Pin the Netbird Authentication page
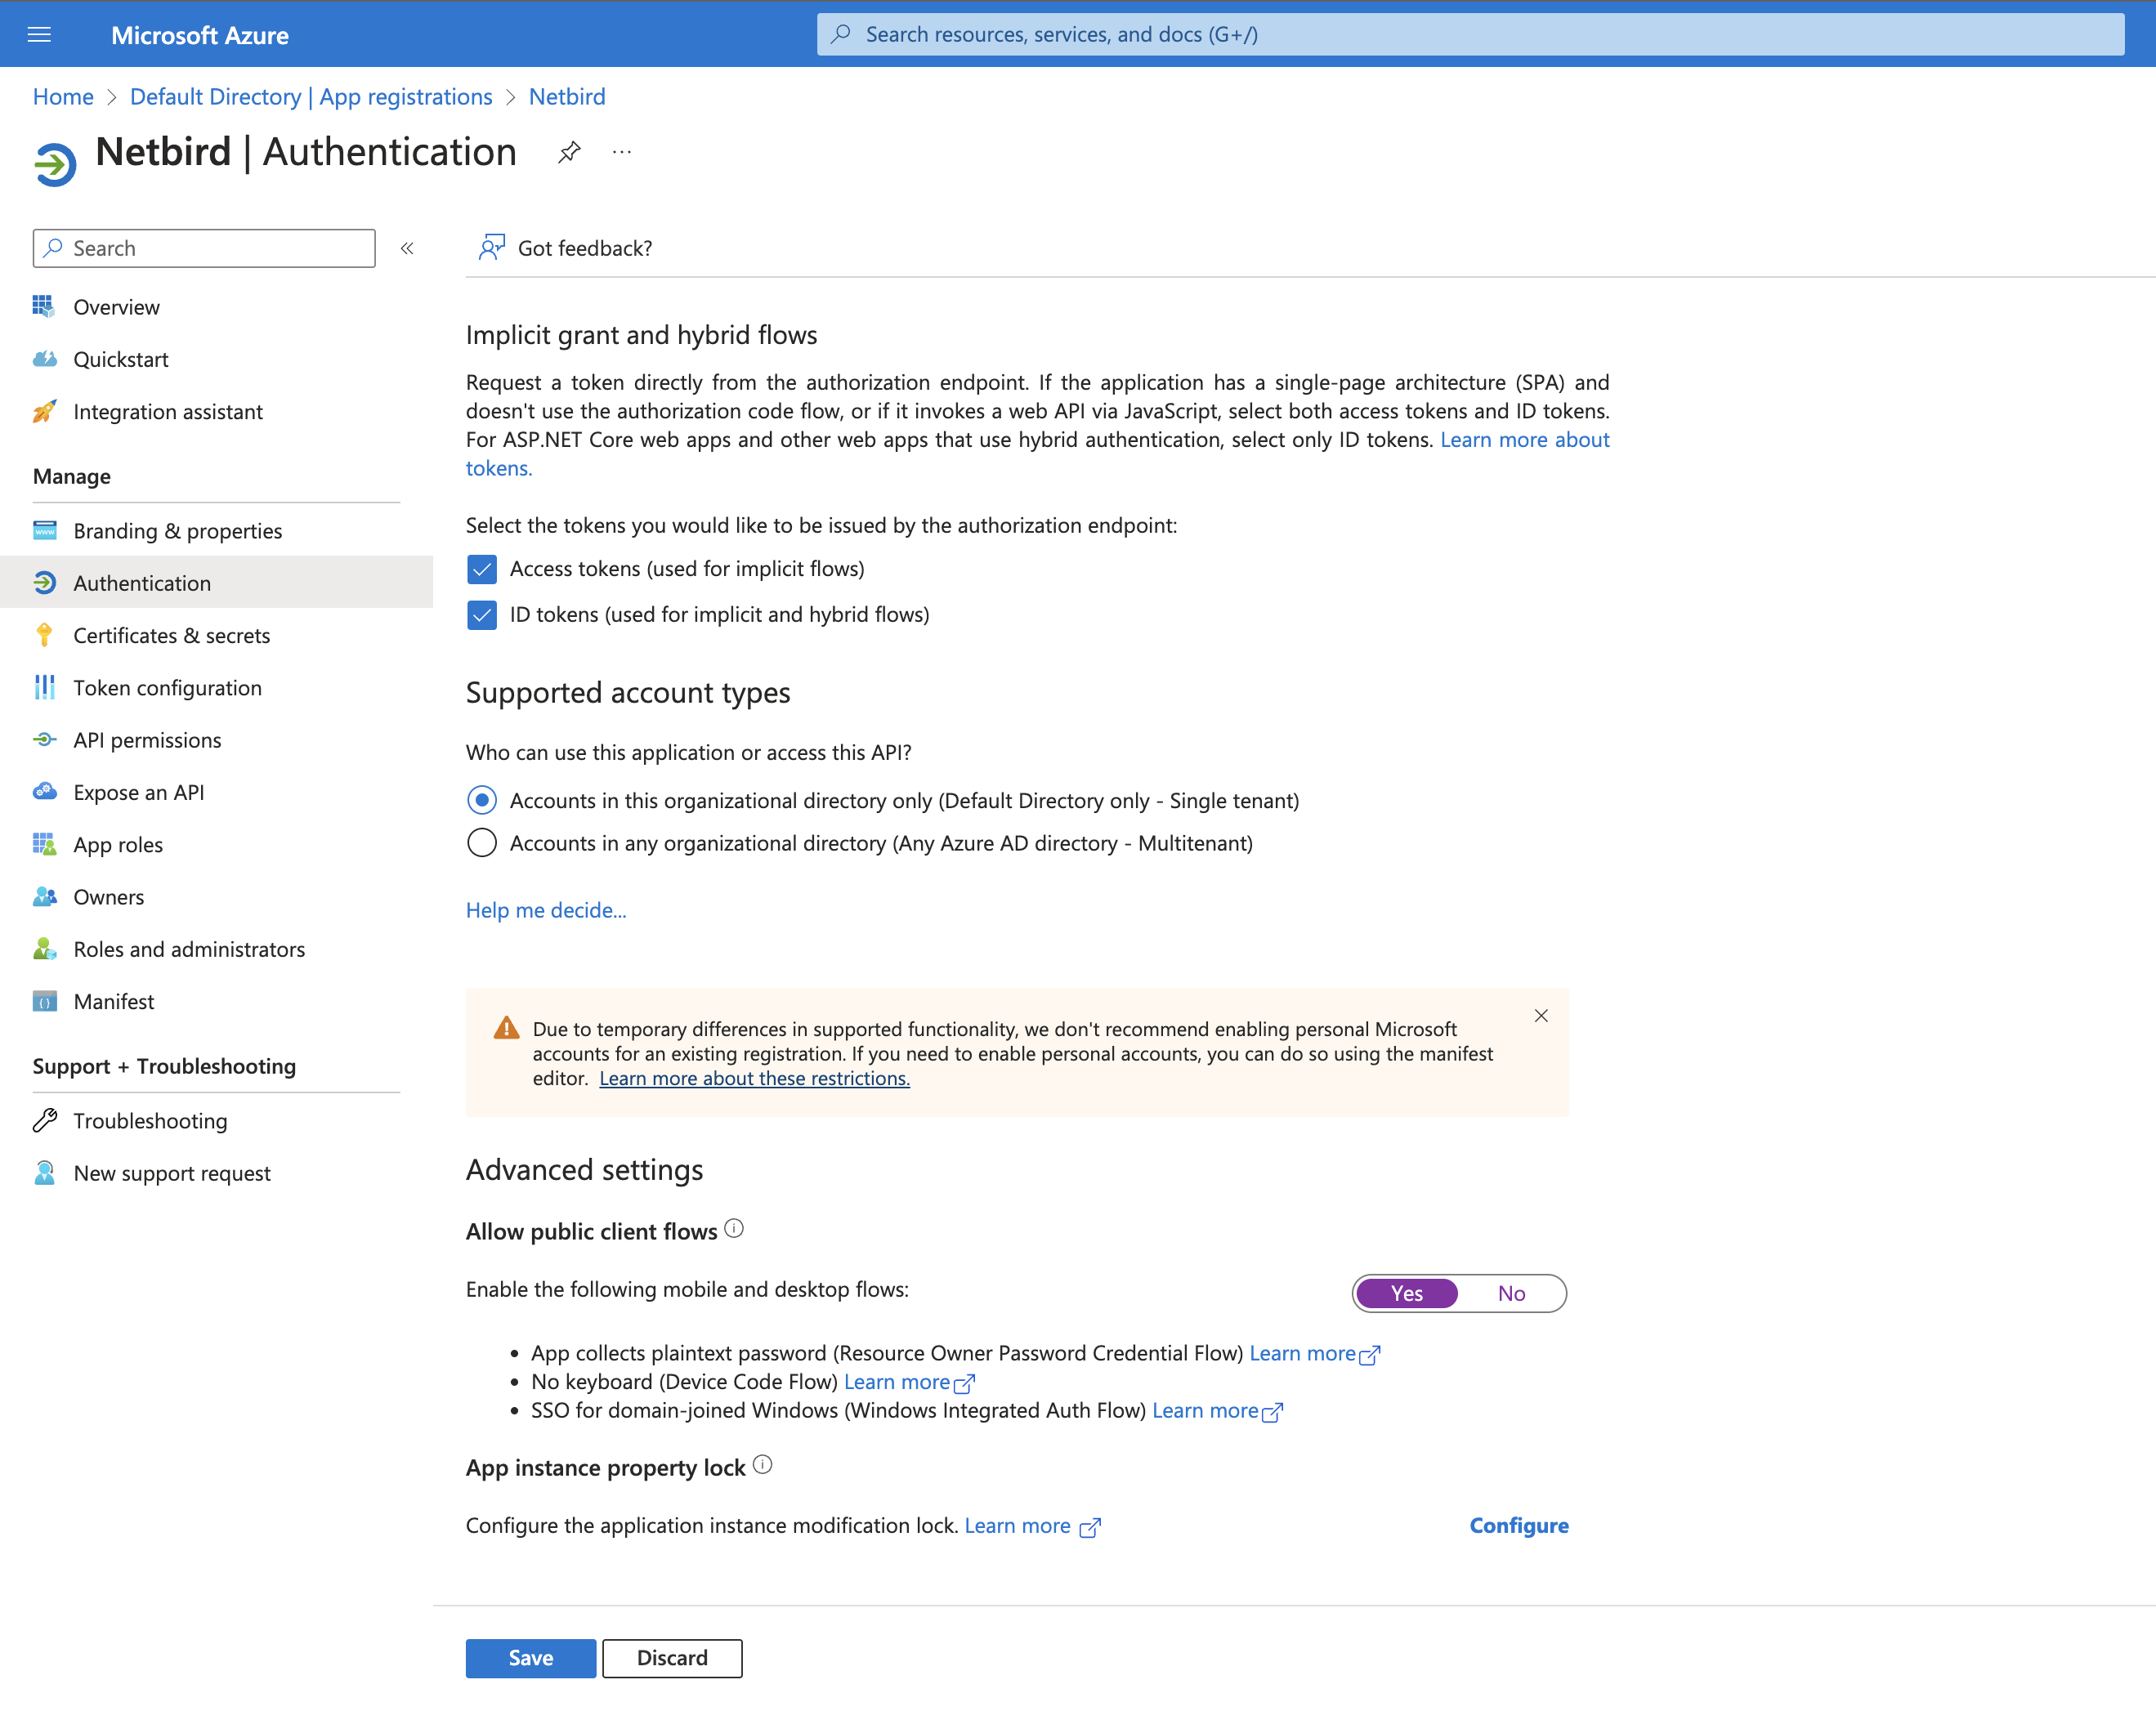Image resolution: width=2156 pixels, height=1711 pixels. click(569, 152)
